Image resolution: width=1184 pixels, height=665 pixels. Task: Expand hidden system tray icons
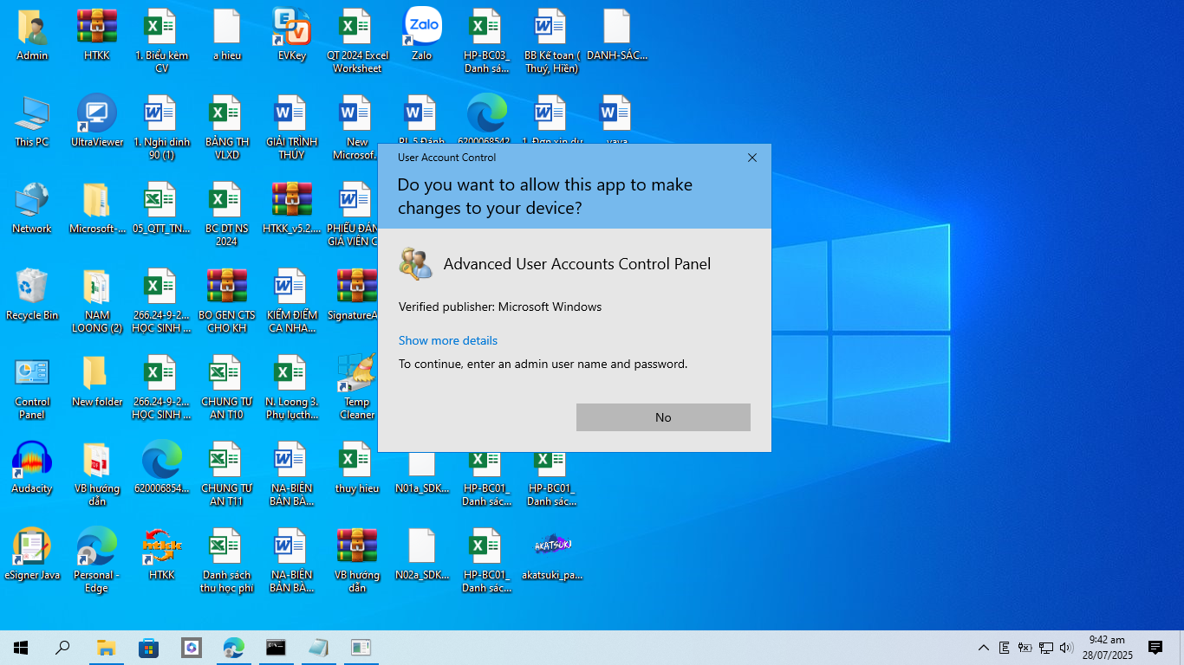[x=983, y=647]
